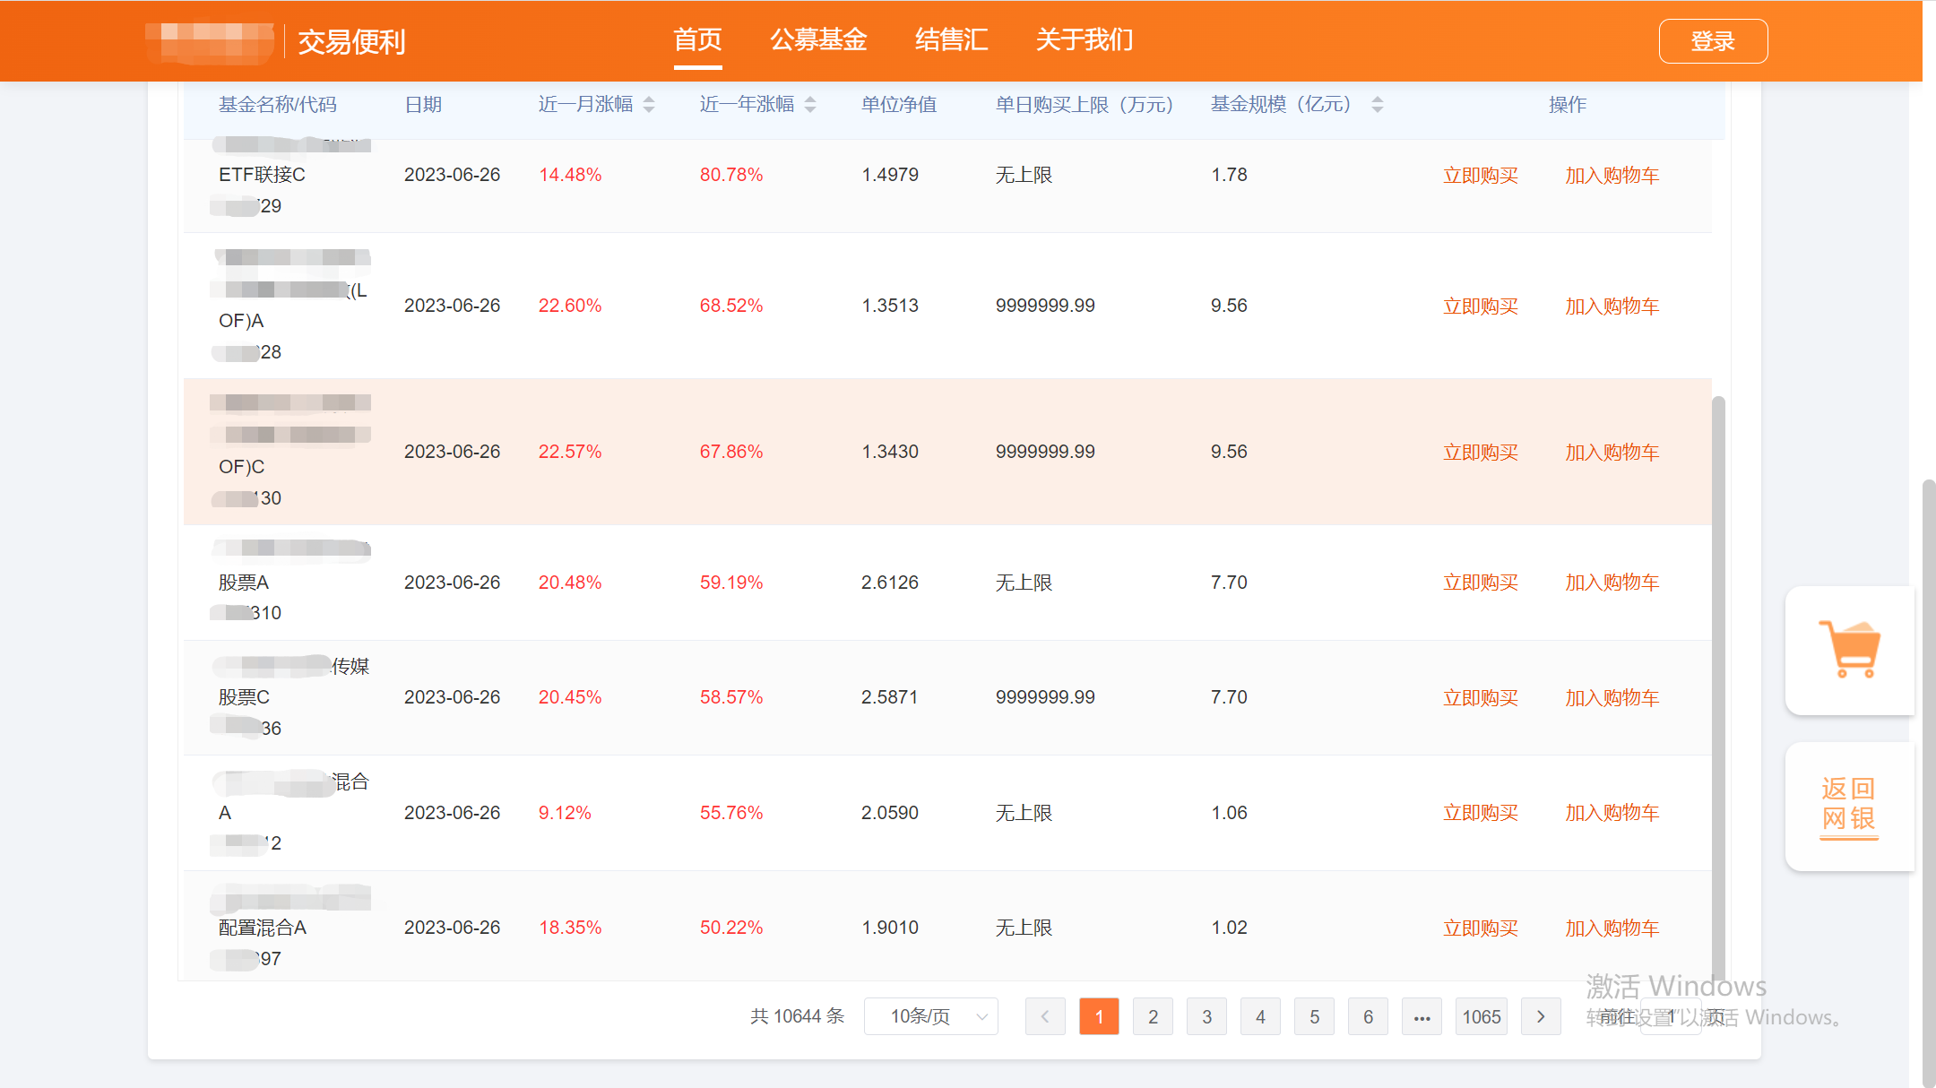Add 股票A fund to cart
1936x1088 pixels.
tap(1612, 583)
